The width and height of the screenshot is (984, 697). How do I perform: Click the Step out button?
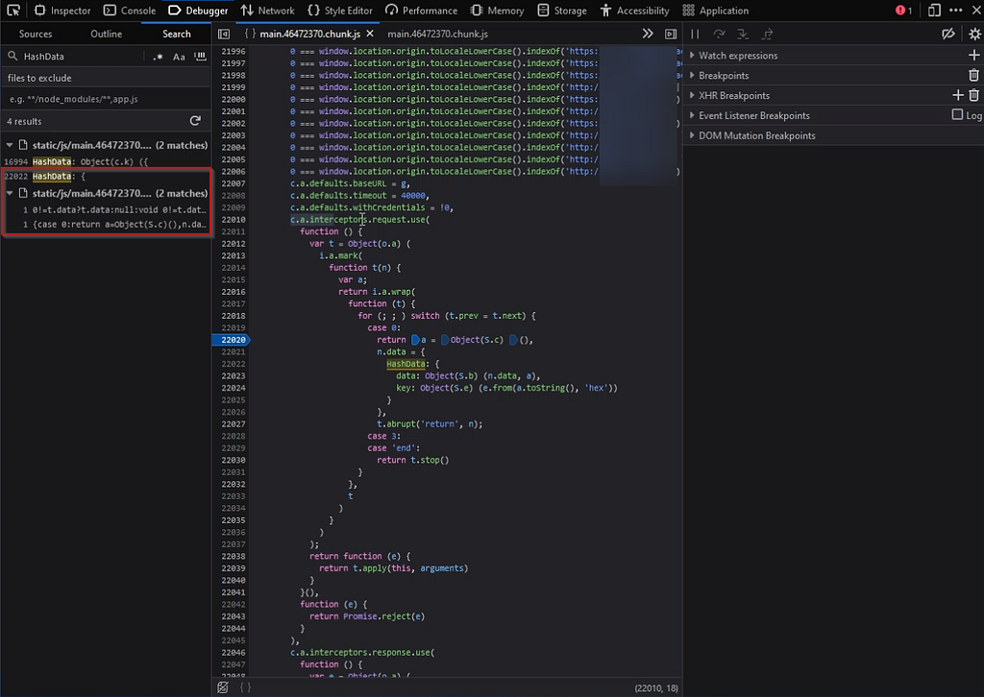tap(767, 34)
